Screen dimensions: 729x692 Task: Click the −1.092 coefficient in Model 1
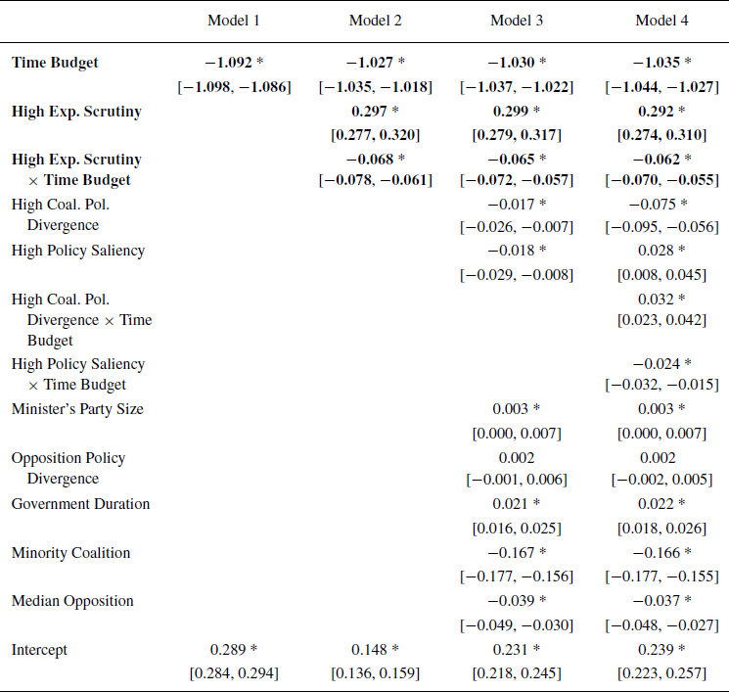[228, 63]
